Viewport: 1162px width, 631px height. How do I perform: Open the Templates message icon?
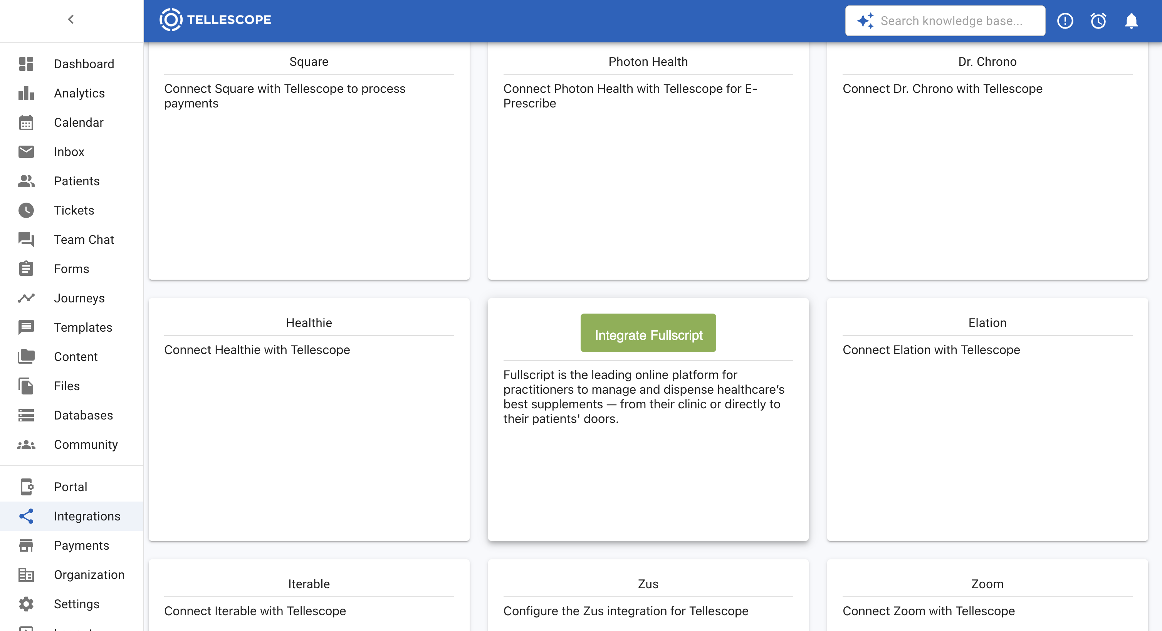pos(26,327)
